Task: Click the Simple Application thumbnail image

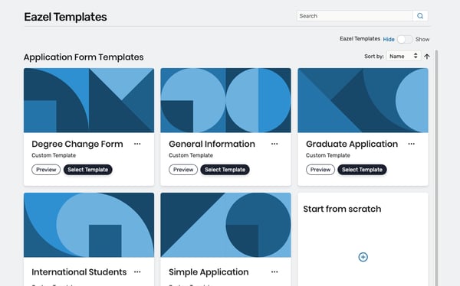Action: click(226, 225)
